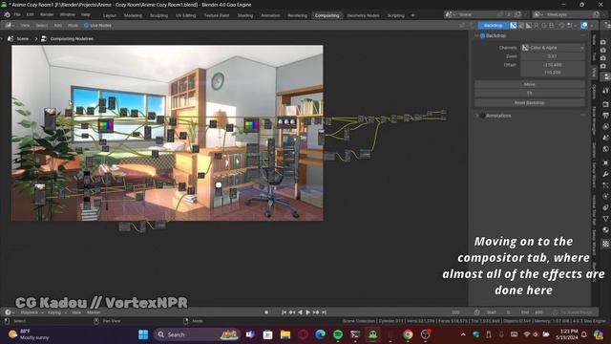Open the ViewLayer selector dropdown

tap(537, 14)
